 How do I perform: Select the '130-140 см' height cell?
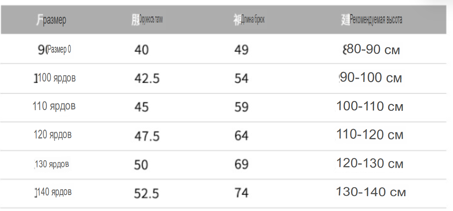click(371, 191)
